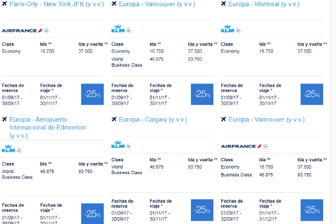Click the -25% badge in Montreal card
The image size is (336, 224).
[x=312, y=94]
